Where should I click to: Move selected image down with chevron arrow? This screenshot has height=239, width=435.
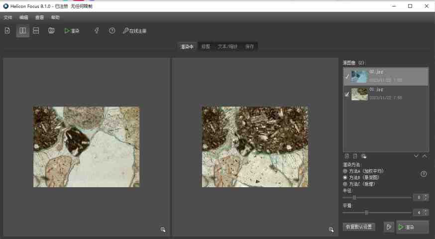point(416,156)
